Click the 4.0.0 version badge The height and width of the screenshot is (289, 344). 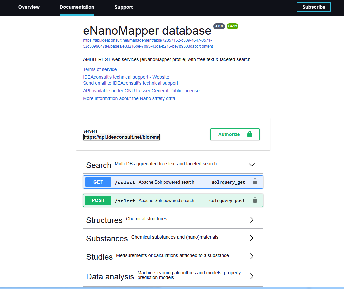coord(219,26)
